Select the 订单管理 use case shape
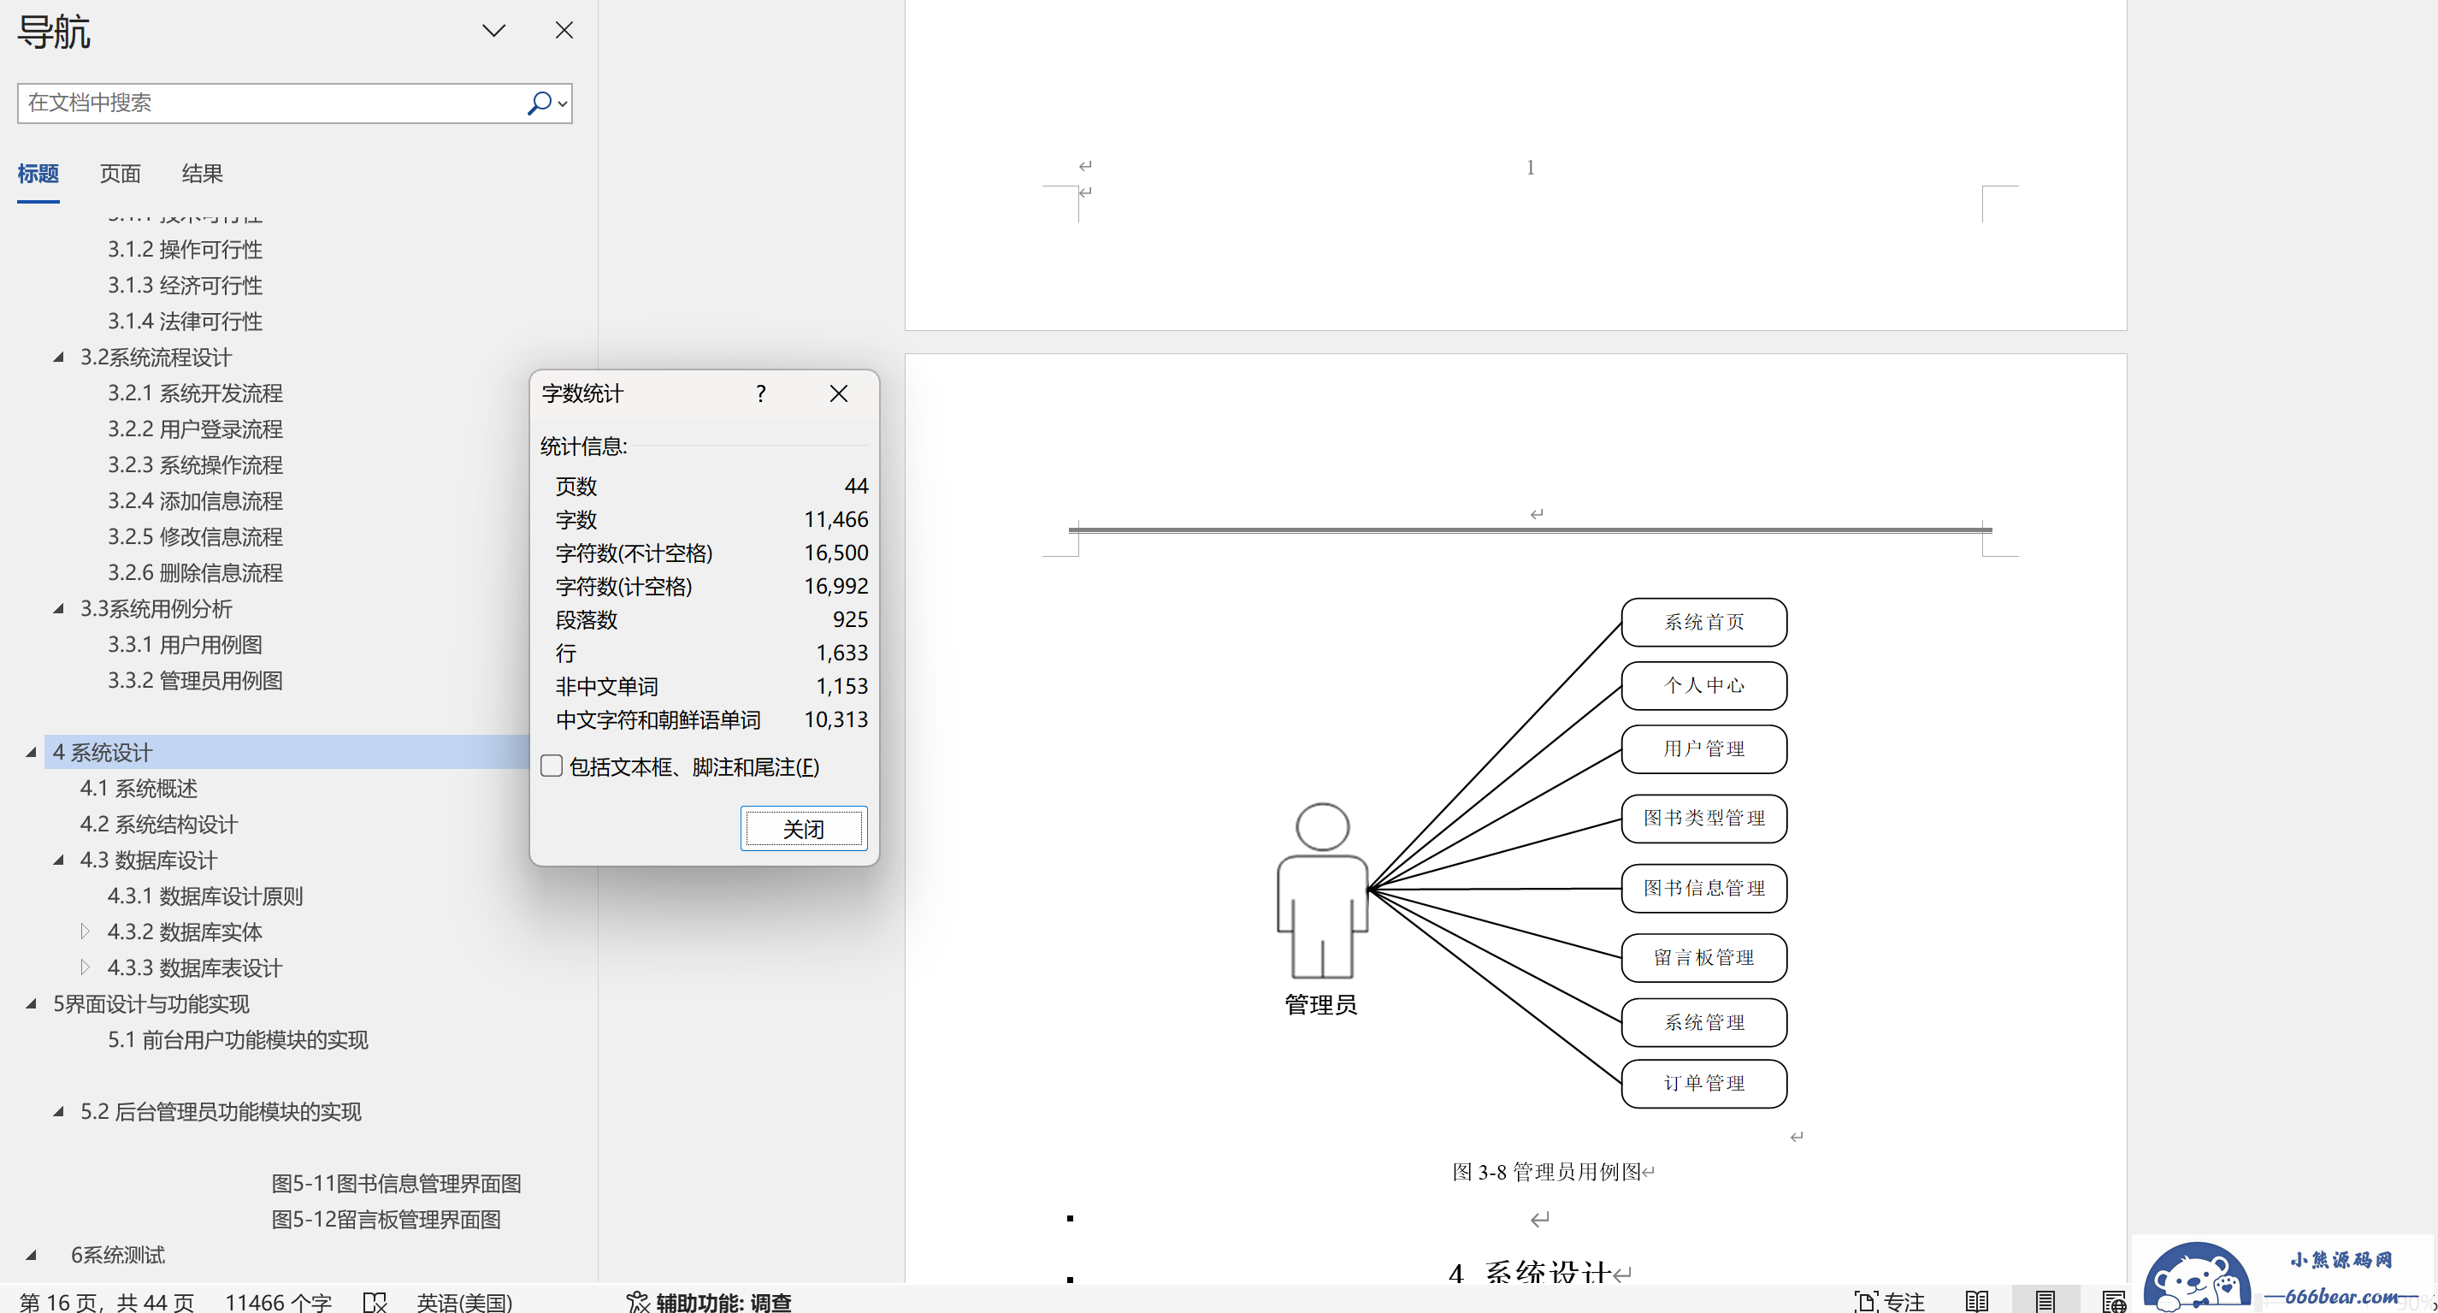 [1703, 1083]
